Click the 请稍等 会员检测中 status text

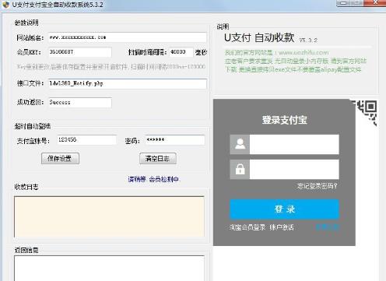point(153,179)
